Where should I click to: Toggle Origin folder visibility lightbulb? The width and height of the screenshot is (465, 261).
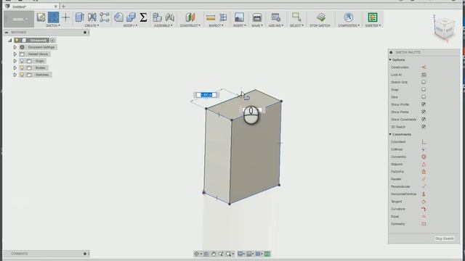[x=22, y=61]
